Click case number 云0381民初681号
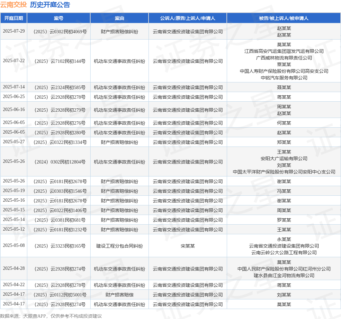The image size is (341, 319). pyautogui.click(x=60, y=220)
